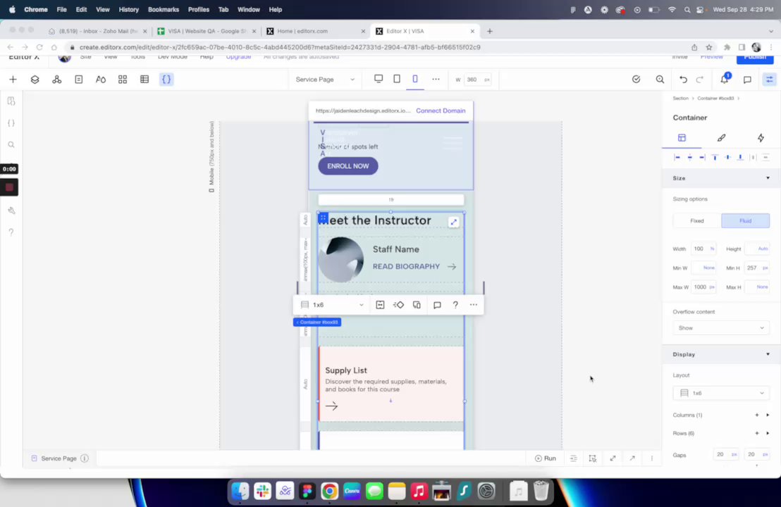
Task: Open the Theme Manager text styles icon
Action: (x=101, y=80)
